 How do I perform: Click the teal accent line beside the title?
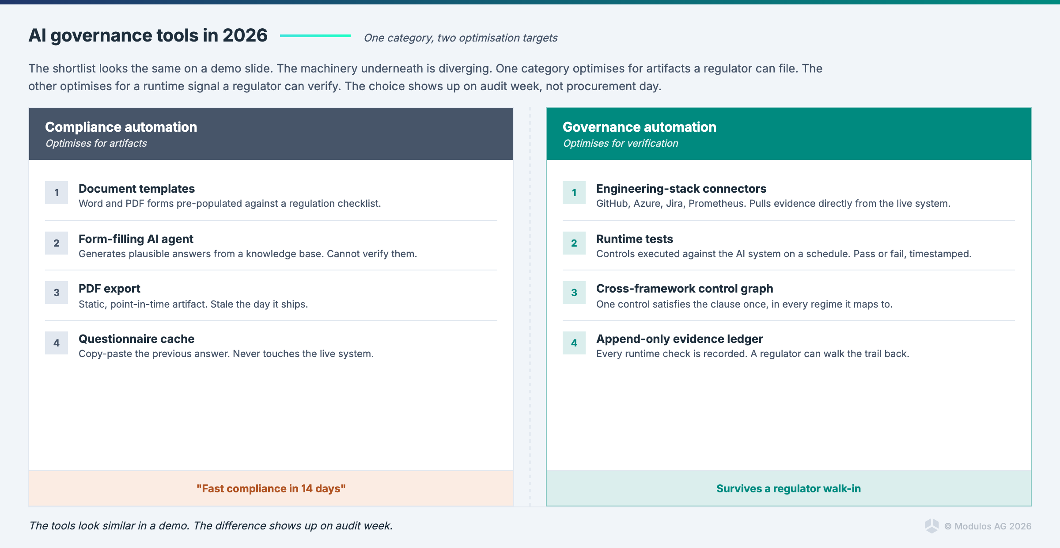click(315, 36)
